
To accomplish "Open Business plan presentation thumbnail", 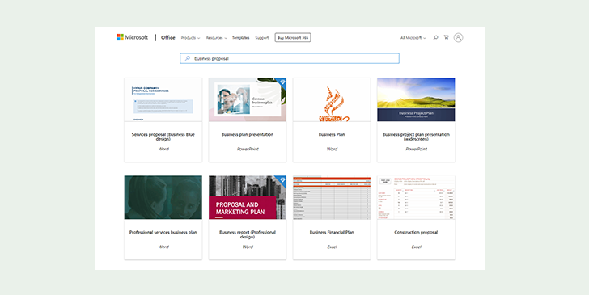I will click(248, 99).
